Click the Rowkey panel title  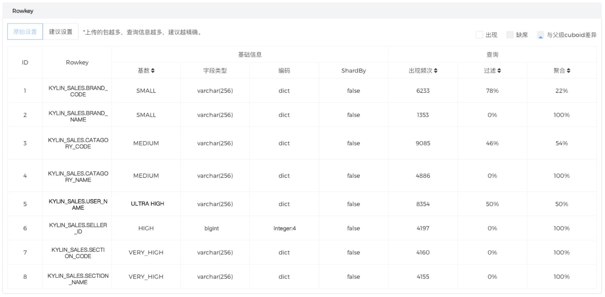coord(23,11)
